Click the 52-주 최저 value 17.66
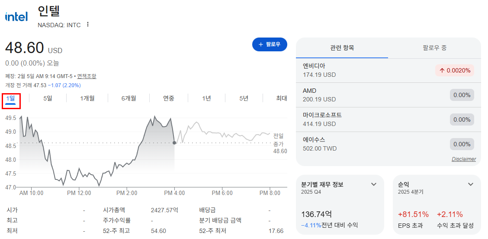The image size is (488, 239). coord(276,231)
